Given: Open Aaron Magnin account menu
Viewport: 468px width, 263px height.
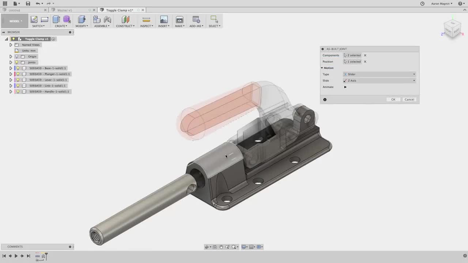Looking at the screenshot, I should click(x=442, y=4).
